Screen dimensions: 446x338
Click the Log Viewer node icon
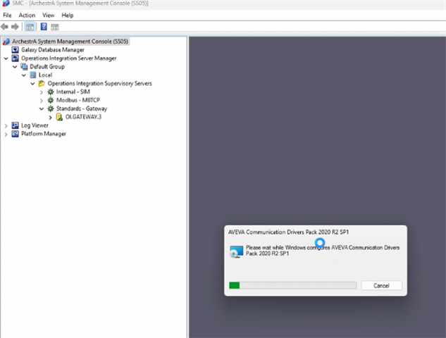[x=16, y=125]
